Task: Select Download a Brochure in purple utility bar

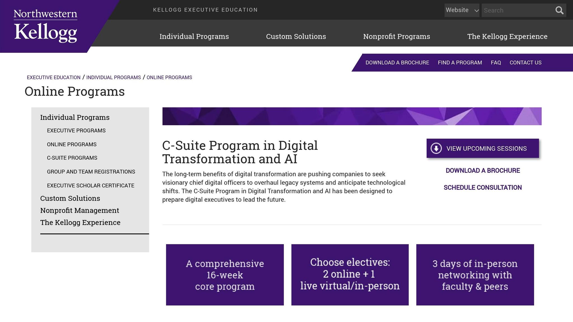Action: [397, 63]
